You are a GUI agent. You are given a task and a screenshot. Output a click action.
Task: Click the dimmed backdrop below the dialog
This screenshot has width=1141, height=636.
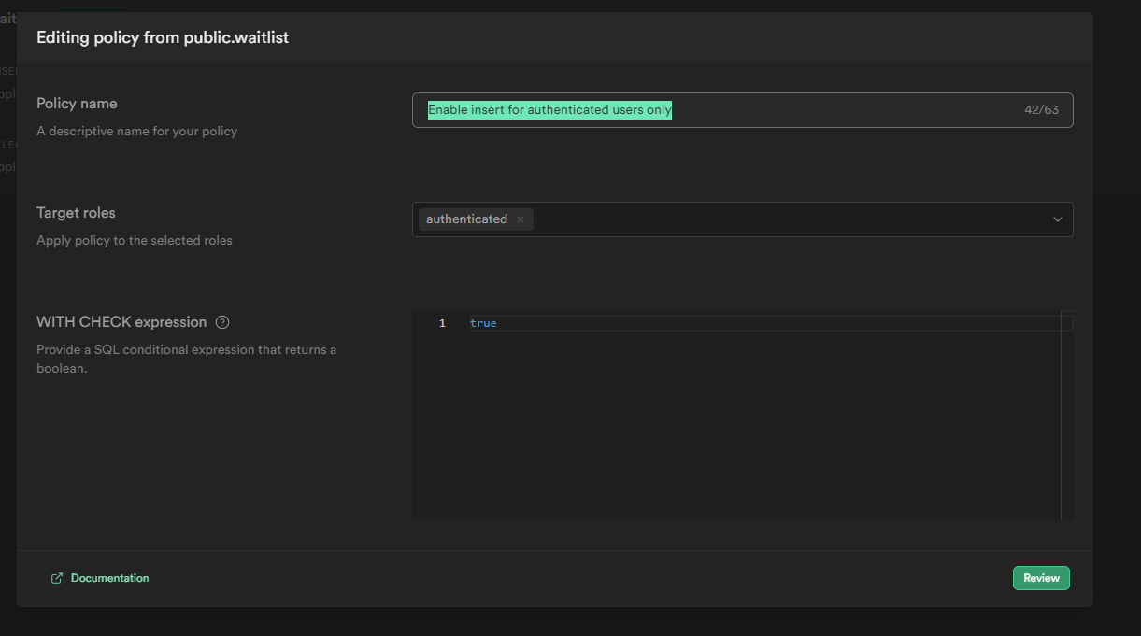tap(561, 622)
